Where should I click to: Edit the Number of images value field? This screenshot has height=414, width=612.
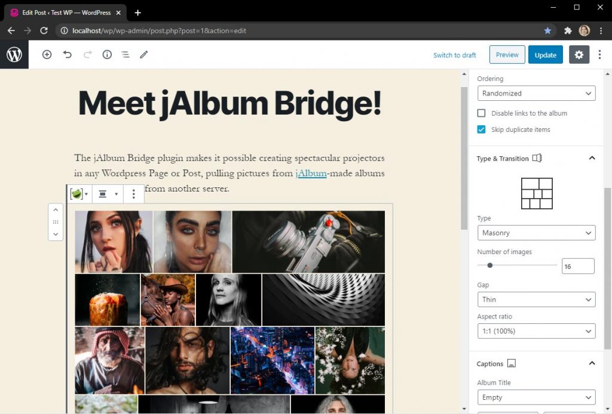pyautogui.click(x=578, y=266)
